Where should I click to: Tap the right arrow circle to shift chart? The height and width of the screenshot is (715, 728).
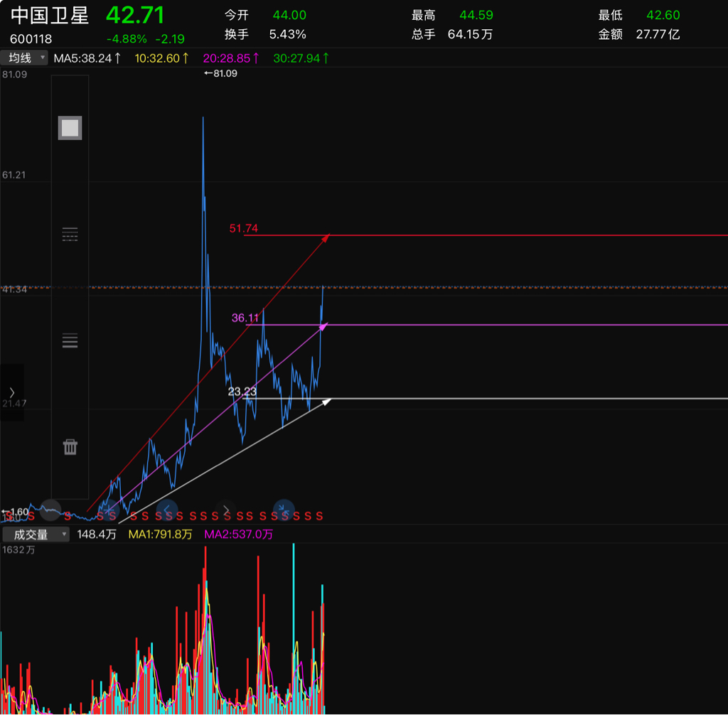pos(225,510)
